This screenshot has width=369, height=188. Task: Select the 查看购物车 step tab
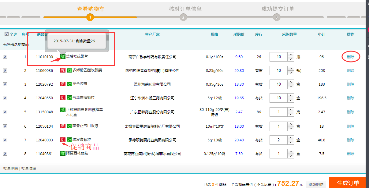click(x=91, y=9)
